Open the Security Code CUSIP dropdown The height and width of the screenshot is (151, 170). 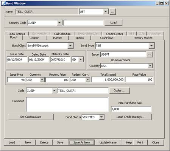click(x=59, y=23)
